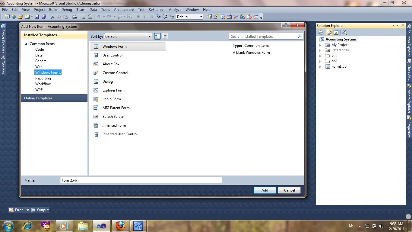Switch to the Error List tab
This screenshot has height=232, width=412.
tap(19, 210)
